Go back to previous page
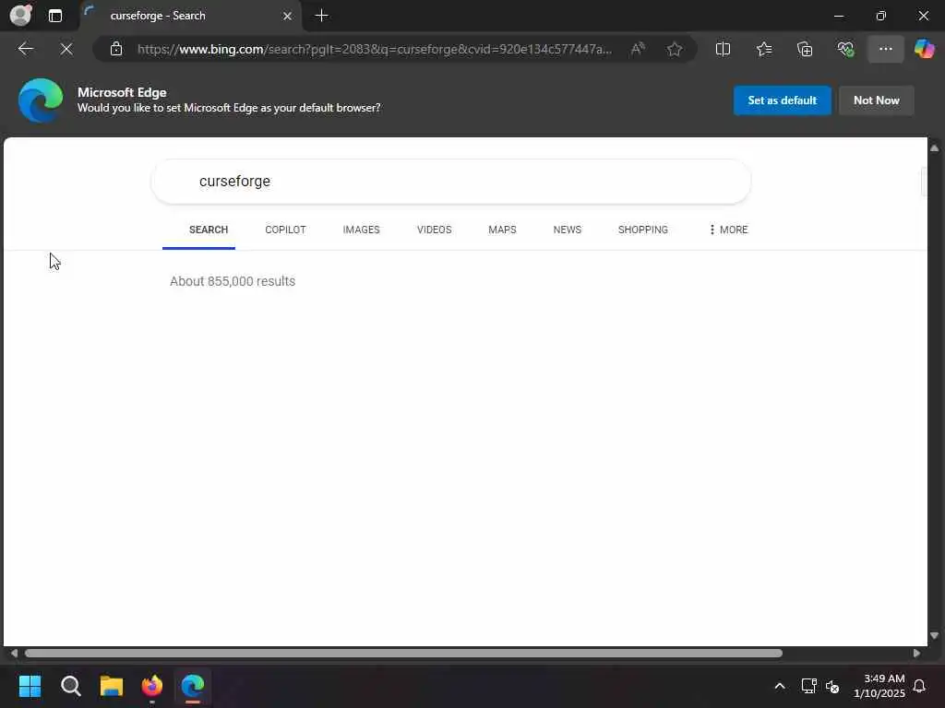The height and width of the screenshot is (708, 945). (25, 49)
